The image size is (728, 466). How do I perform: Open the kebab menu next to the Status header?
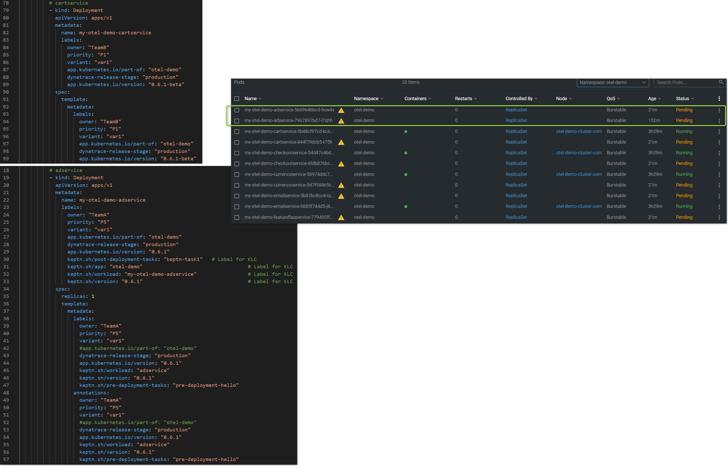tap(719, 98)
